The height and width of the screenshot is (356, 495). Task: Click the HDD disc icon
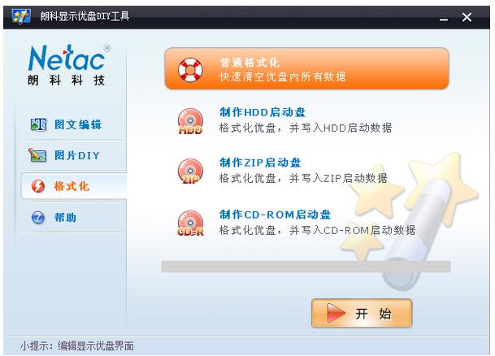click(190, 121)
